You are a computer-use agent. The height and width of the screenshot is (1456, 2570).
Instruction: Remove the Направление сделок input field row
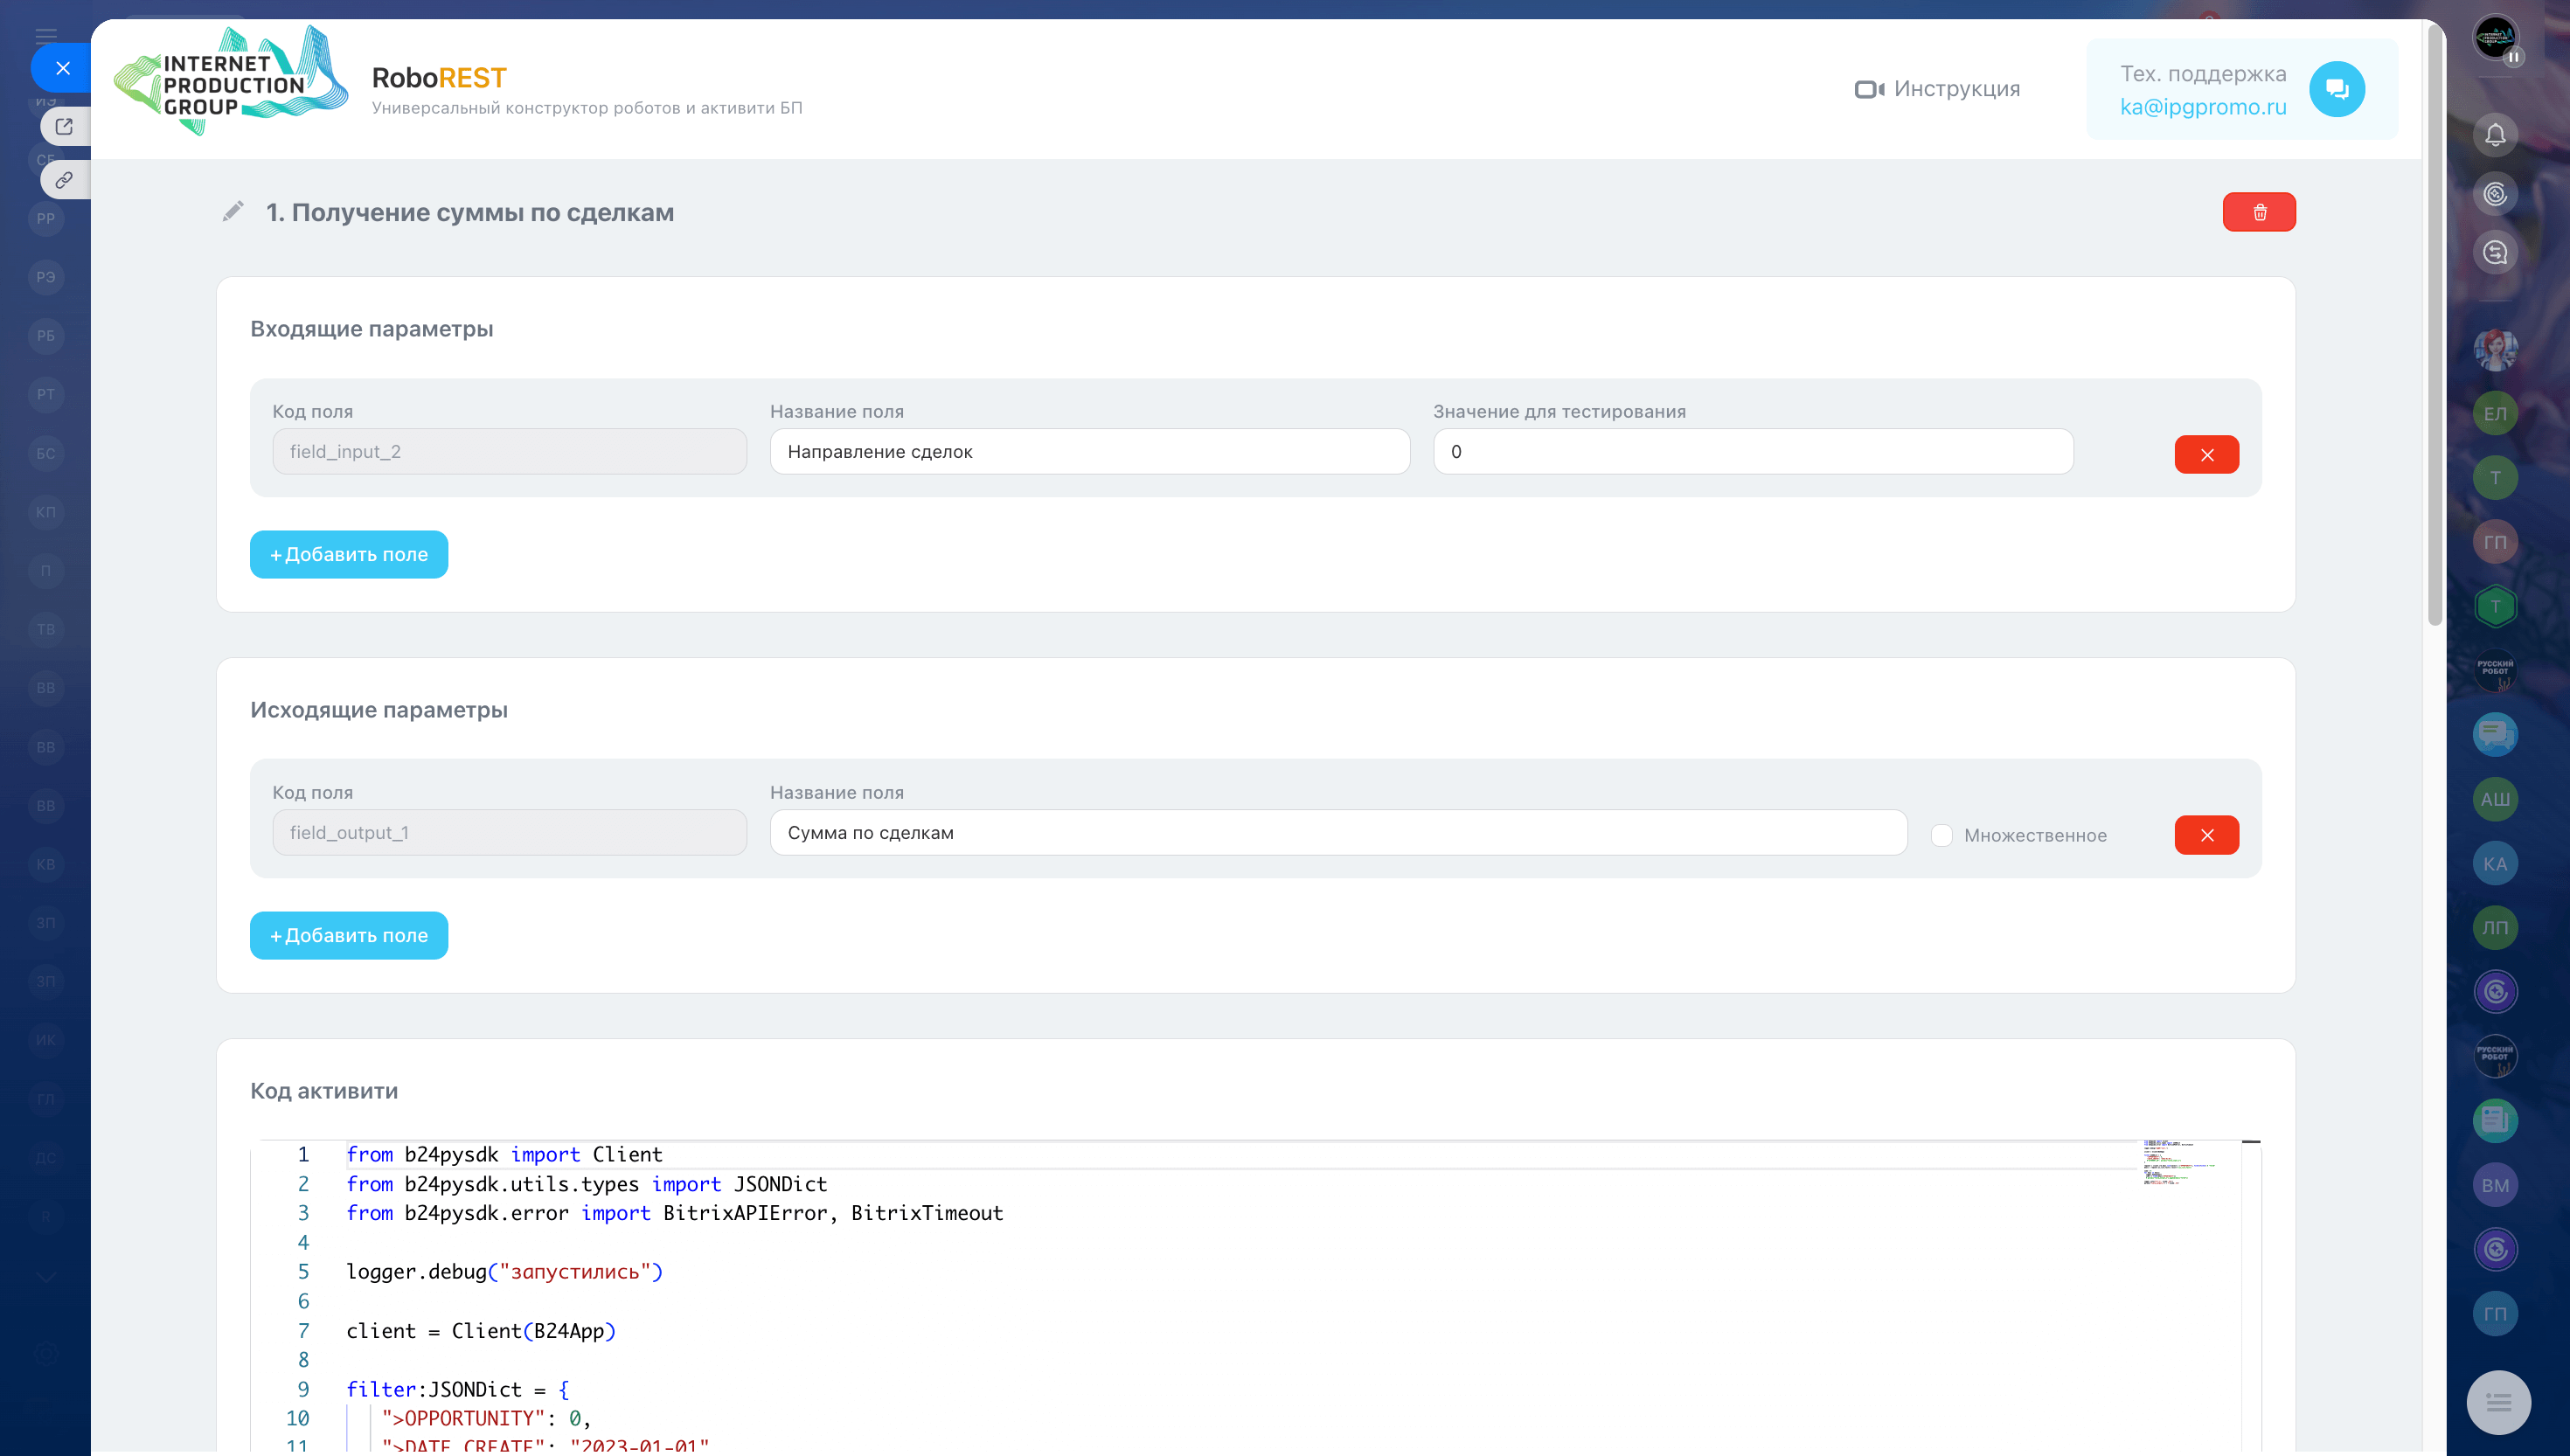point(2206,455)
